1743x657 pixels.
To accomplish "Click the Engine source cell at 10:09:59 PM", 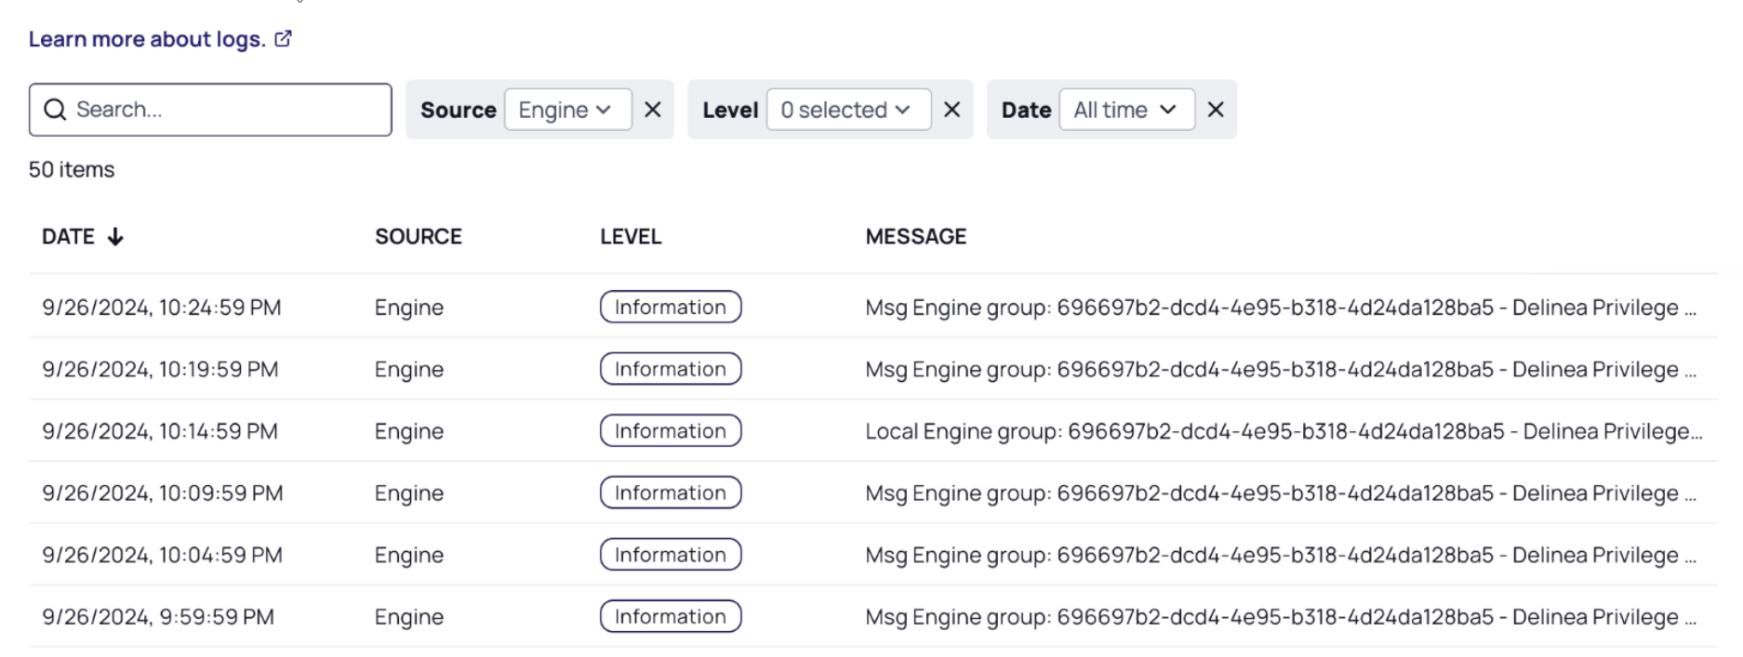I will coord(408,493).
